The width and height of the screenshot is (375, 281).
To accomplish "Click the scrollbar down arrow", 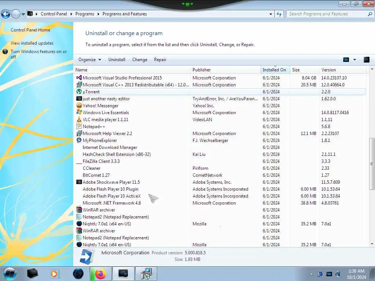I will click(372, 244).
